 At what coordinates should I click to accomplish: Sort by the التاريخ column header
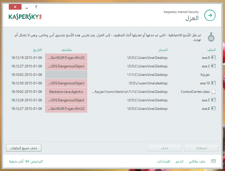pyautogui.click(x=37, y=50)
